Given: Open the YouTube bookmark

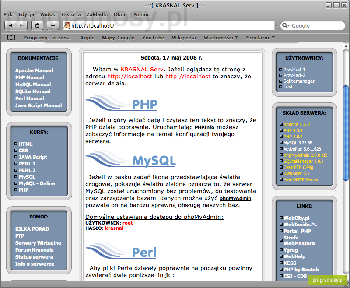Looking at the screenshot, I should [x=153, y=38].
